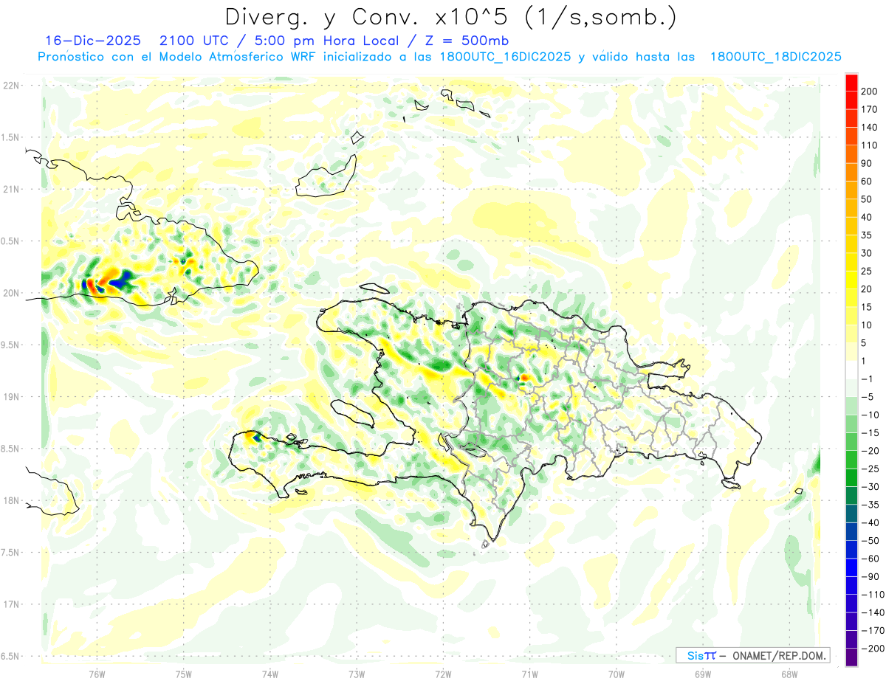
Task: Click colorbar value '90'
Action: coord(868,163)
